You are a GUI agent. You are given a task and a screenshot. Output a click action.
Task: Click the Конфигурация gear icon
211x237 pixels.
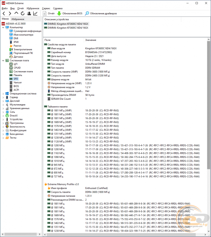click(7, 130)
